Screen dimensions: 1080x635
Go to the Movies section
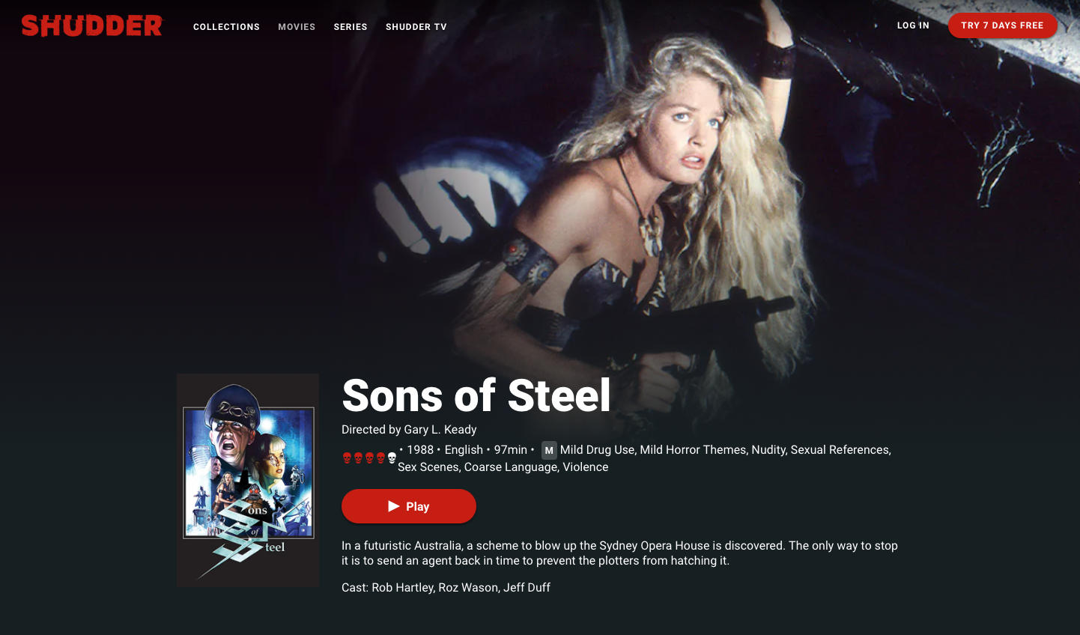[x=297, y=27]
